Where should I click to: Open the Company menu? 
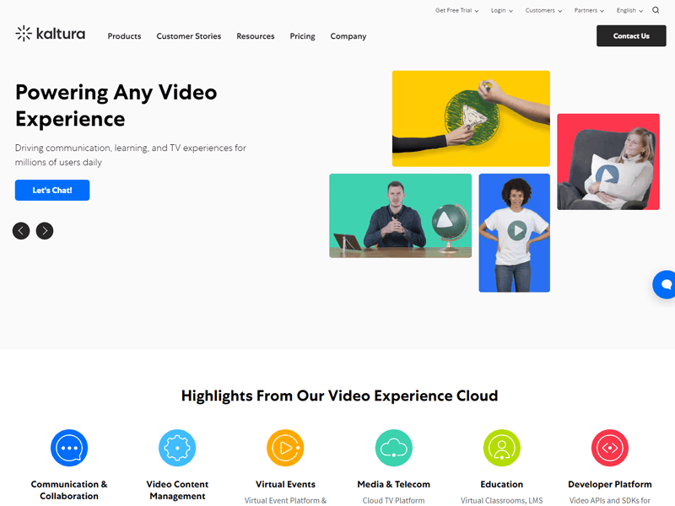[348, 36]
